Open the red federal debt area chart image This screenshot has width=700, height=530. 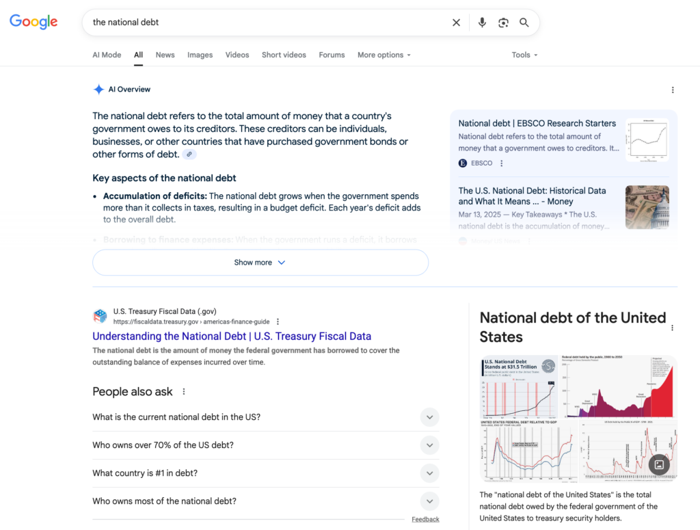coord(618,387)
